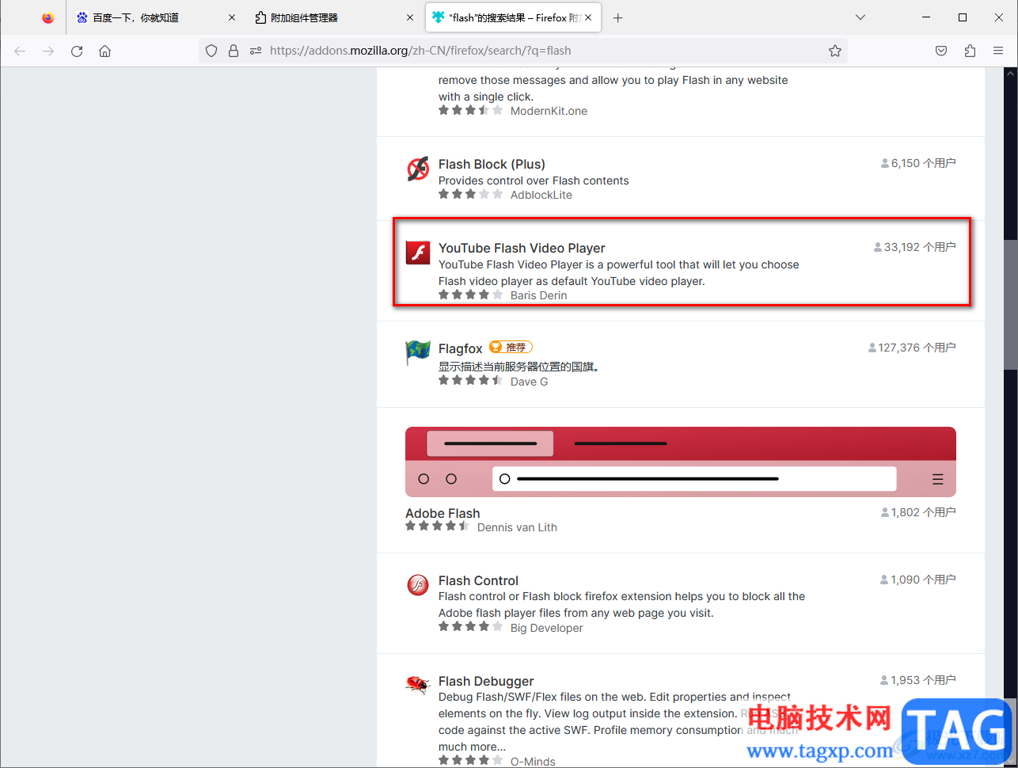Open site permissions icon in address bar
The image size is (1018, 768).
point(255,51)
